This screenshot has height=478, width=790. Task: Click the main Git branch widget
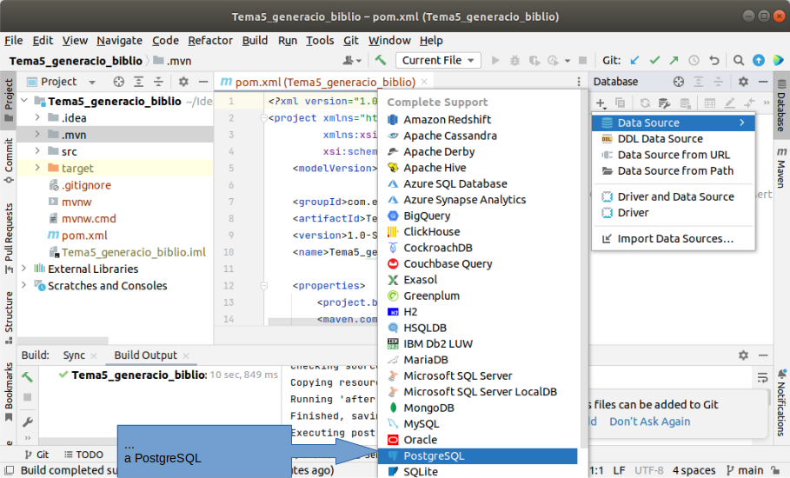pos(745,470)
